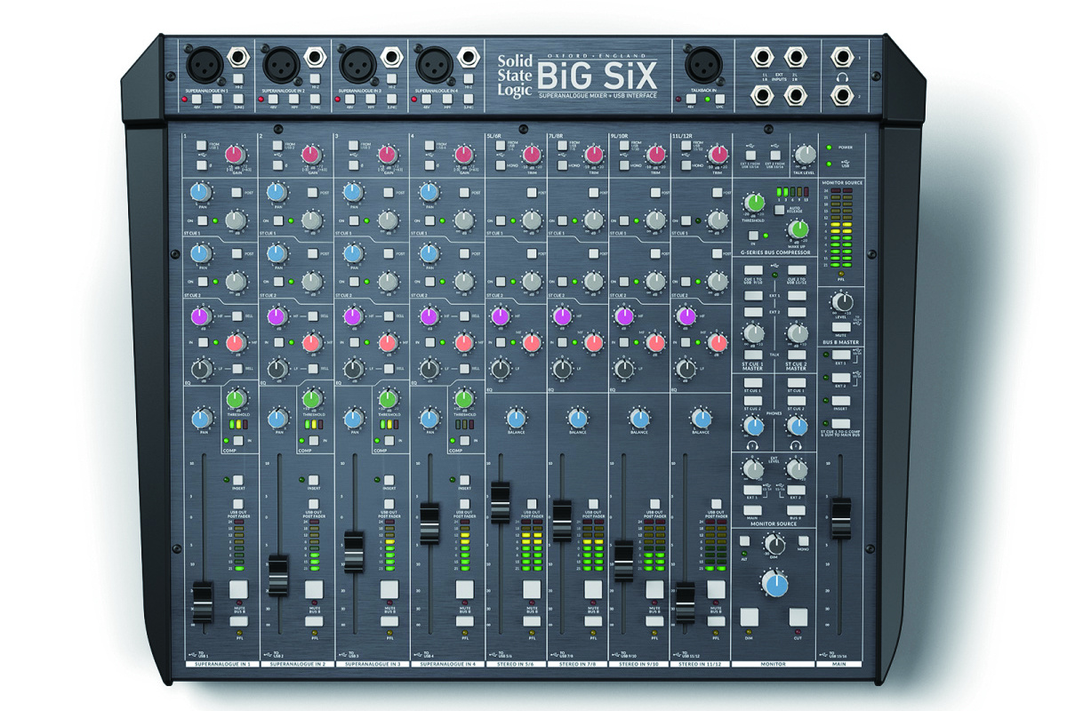The image size is (1067, 711).
Task: Click headphone output jack 1
Action: pyautogui.click(x=841, y=58)
